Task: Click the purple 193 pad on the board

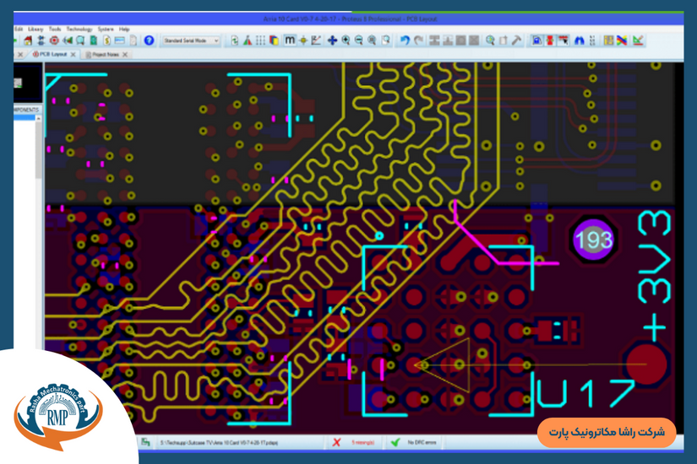Action: pos(593,240)
